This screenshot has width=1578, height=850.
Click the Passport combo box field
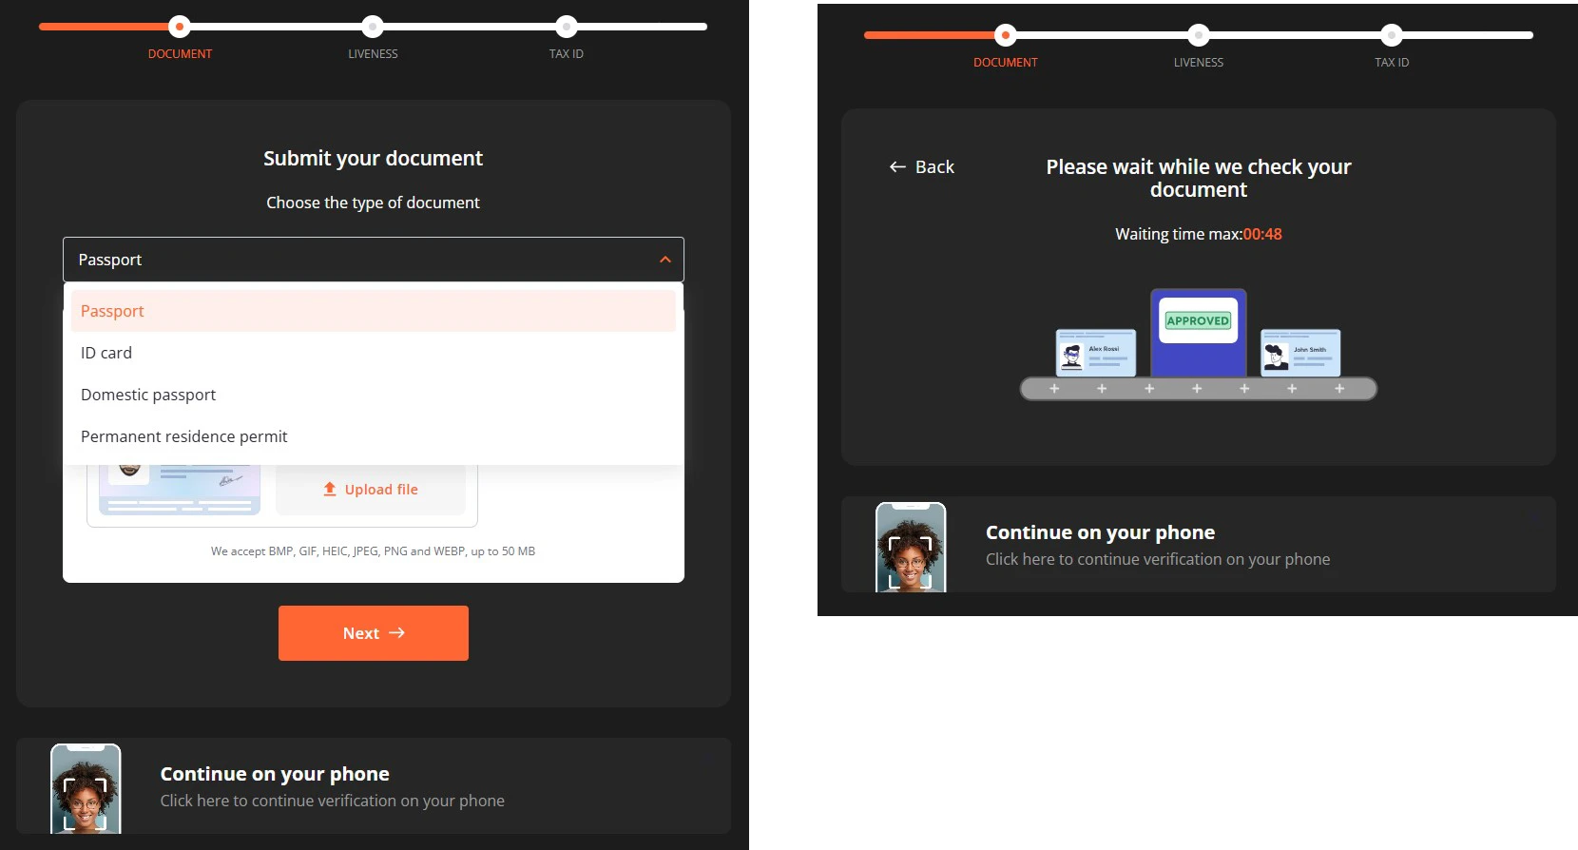361,260
